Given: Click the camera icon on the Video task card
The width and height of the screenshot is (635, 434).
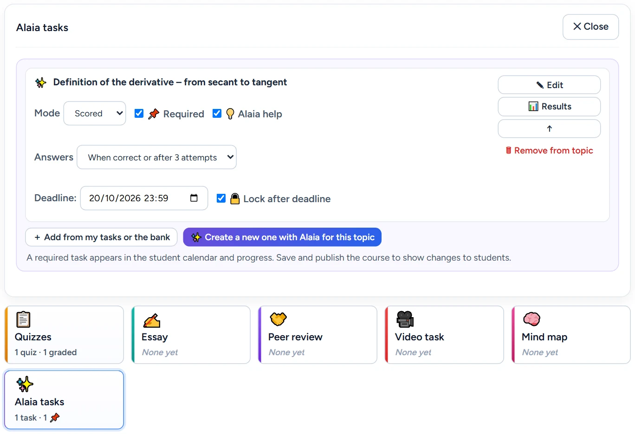Looking at the screenshot, I should [405, 319].
